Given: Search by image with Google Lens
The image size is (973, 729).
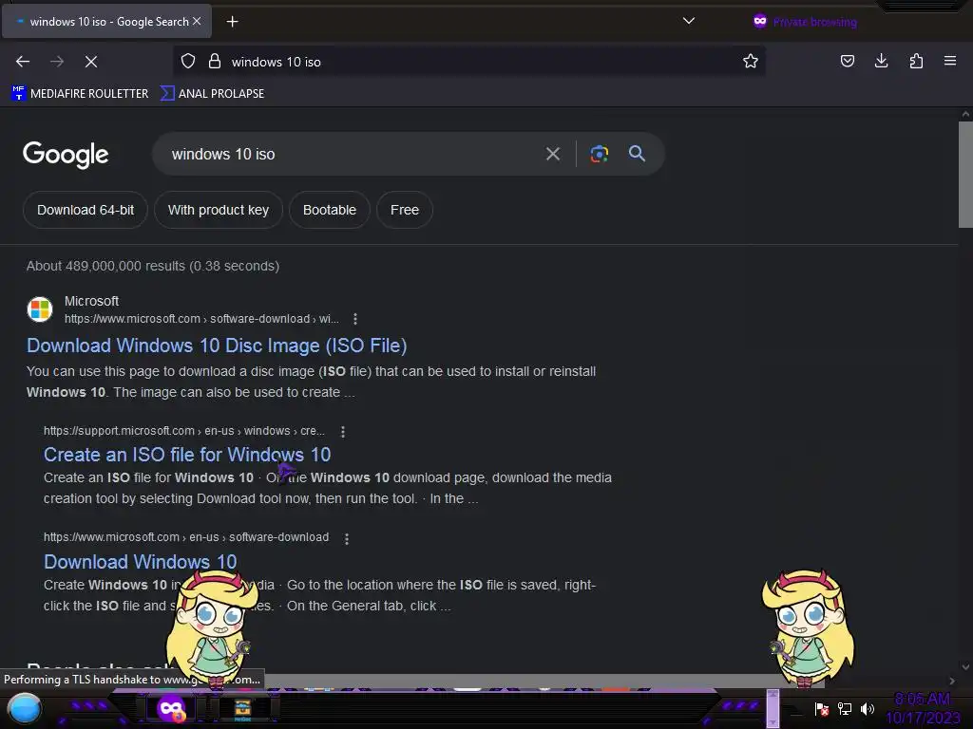Looking at the screenshot, I should (x=599, y=154).
